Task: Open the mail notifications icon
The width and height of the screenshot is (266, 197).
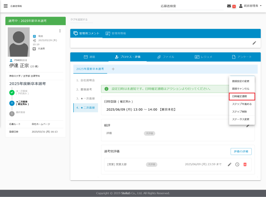Action: 229,6
